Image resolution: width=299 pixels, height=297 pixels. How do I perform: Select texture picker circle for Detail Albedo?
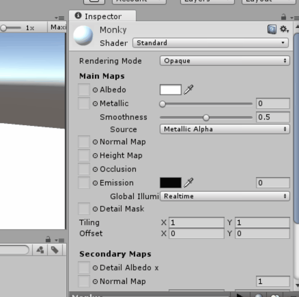pyautogui.click(x=95, y=268)
